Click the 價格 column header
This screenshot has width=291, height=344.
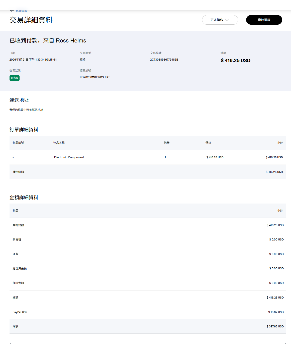pyautogui.click(x=208, y=143)
